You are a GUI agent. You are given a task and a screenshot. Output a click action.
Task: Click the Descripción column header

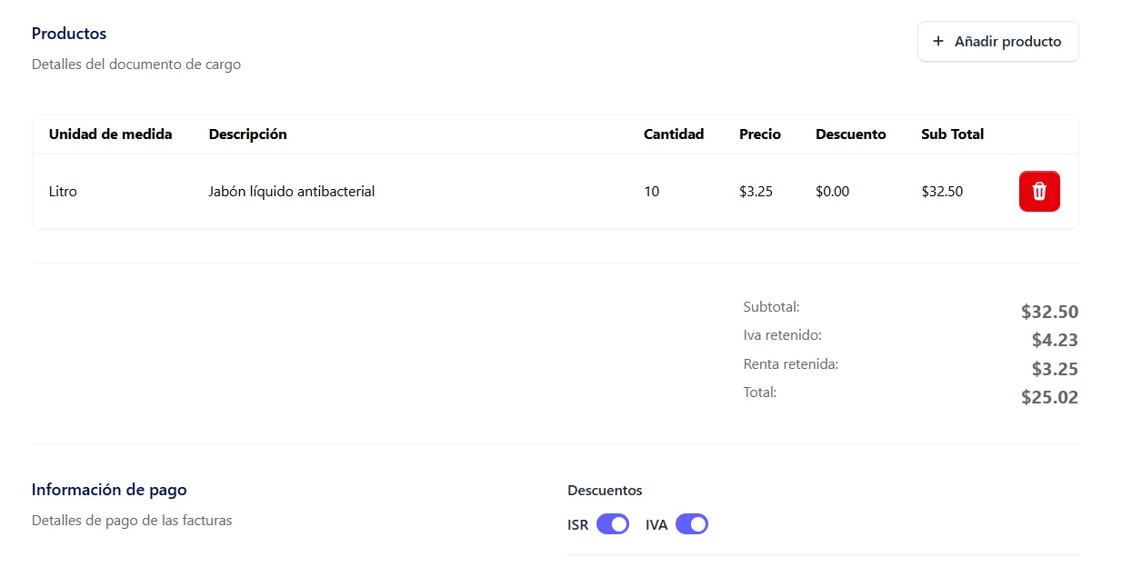247,134
